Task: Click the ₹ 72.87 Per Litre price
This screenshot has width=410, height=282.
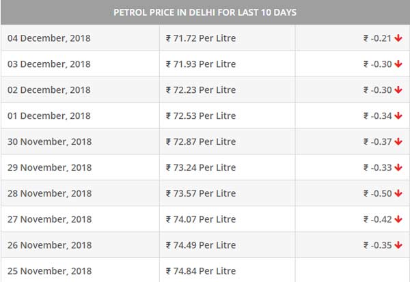Action: [200, 142]
